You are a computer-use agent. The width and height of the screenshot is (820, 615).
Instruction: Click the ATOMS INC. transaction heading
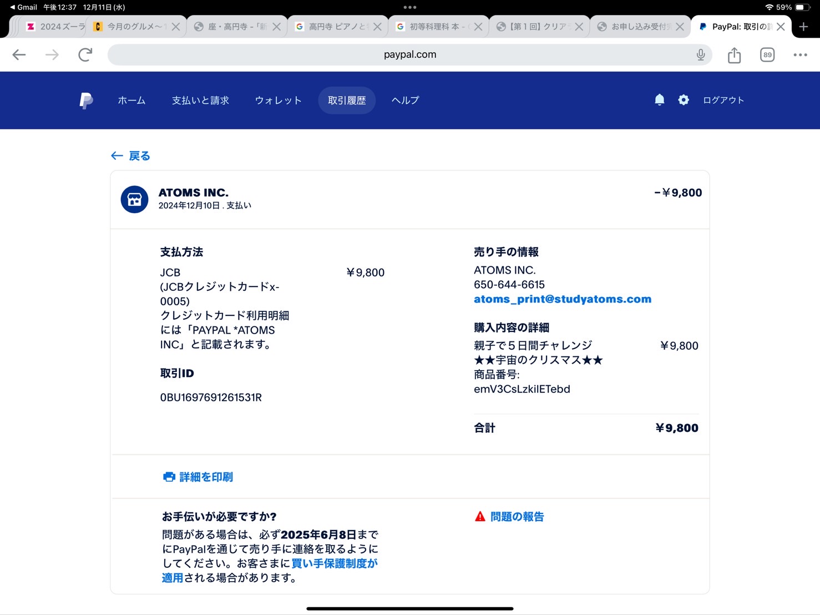(194, 193)
